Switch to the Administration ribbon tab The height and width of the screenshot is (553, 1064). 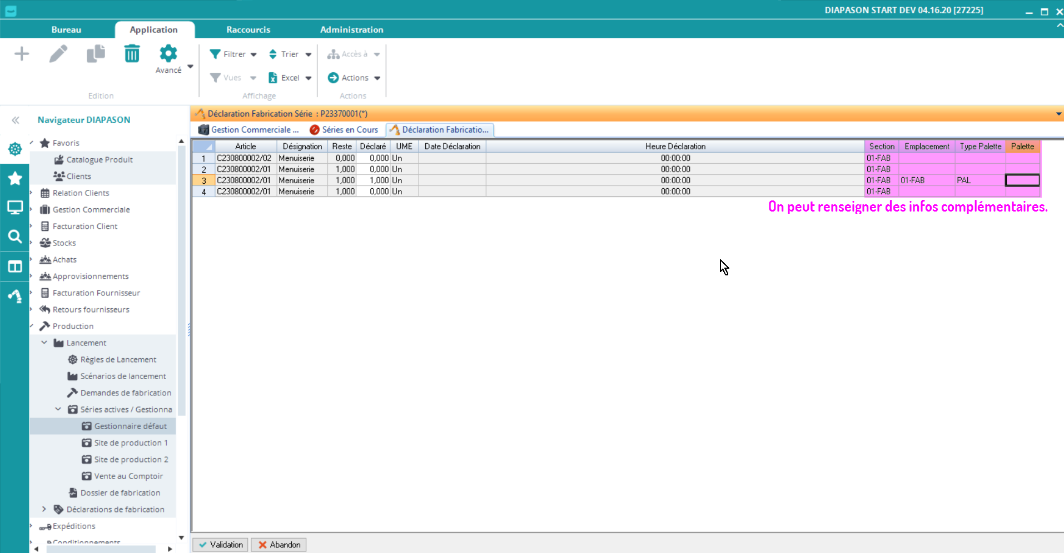point(351,29)
